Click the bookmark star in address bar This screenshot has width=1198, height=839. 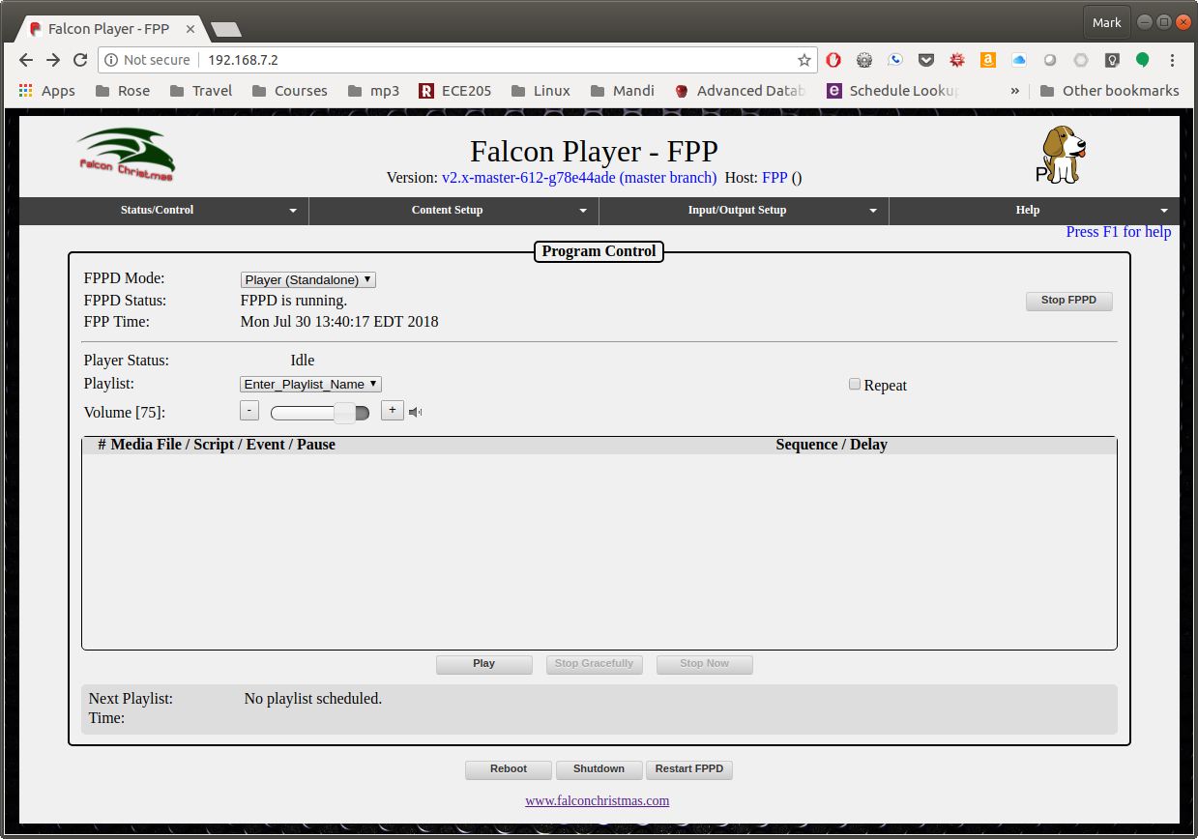click(804, 59)
